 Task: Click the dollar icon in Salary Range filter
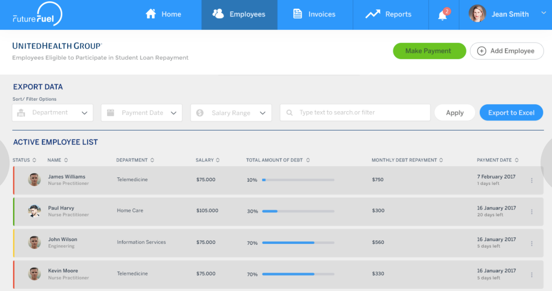[x=200, y=113]
